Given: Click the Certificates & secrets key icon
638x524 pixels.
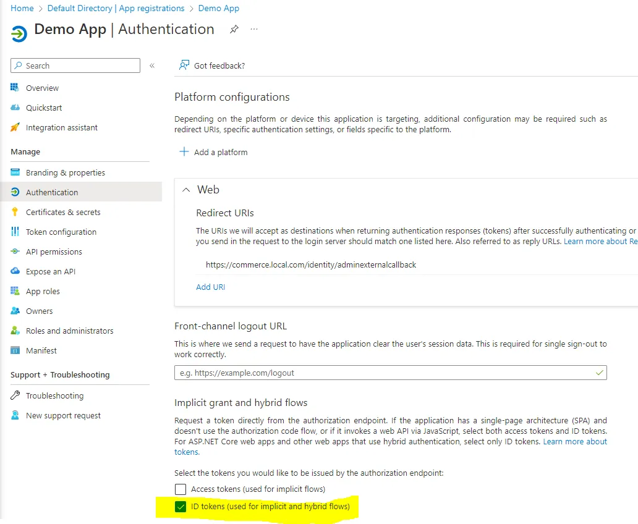Looking at the screenshot, I should tap(15, 212).
